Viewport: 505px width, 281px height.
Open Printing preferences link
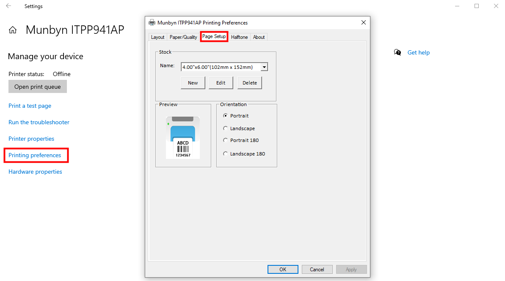35,155
